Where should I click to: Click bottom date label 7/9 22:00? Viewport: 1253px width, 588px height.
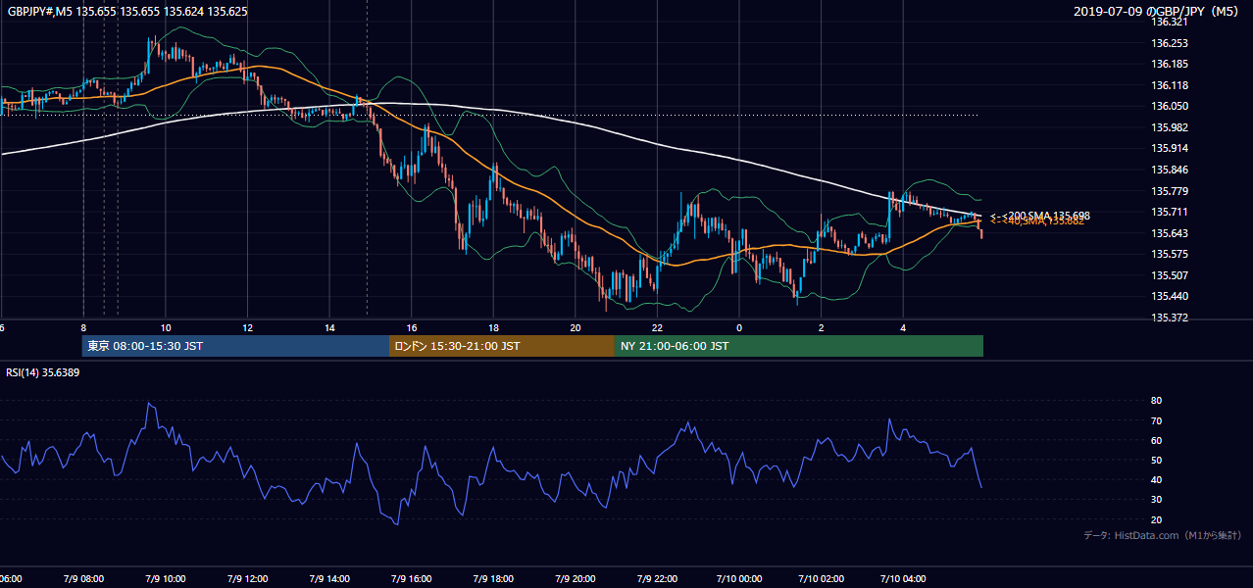(x=657, y=579)
